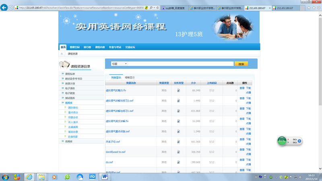Screen dimensions: 322x181
Task: Click the browser back arrow button
Action: coord(4,8)
